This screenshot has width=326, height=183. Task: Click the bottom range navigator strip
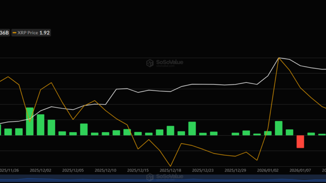coord(163,179)
